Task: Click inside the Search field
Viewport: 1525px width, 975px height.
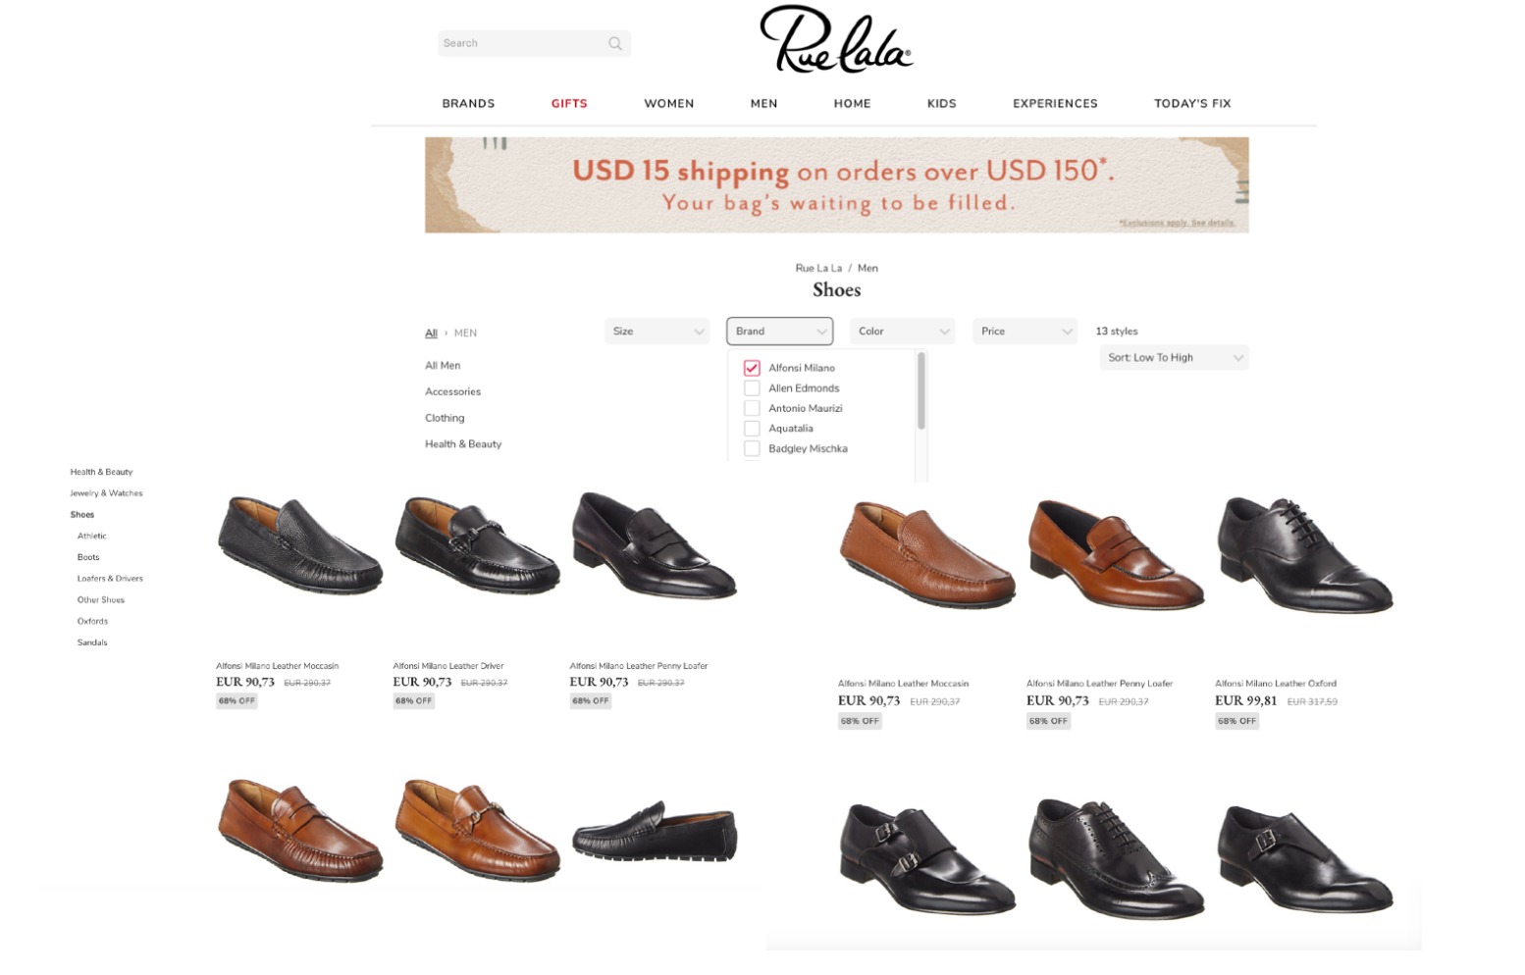Action: pos(520,43)
